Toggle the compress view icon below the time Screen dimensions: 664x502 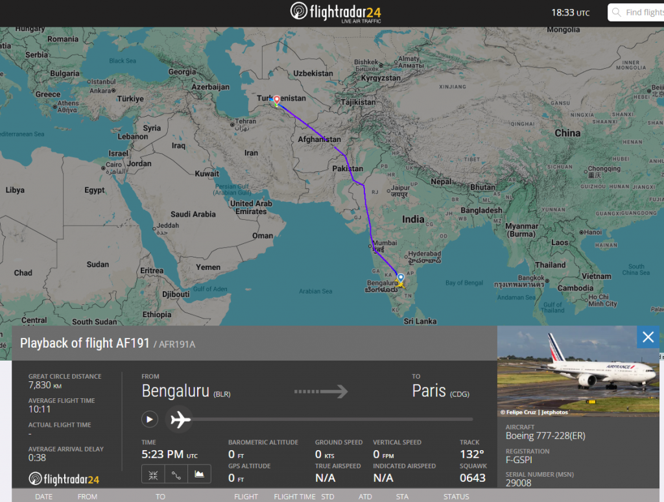click(x=153, y=474)
